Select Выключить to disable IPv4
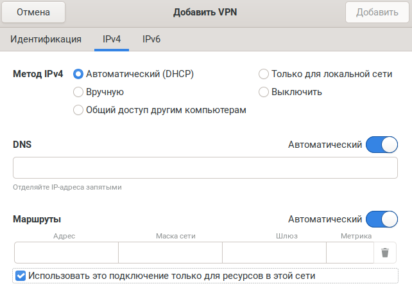The width and height of the screenshot is (412, 286). [x=263, y=92]
